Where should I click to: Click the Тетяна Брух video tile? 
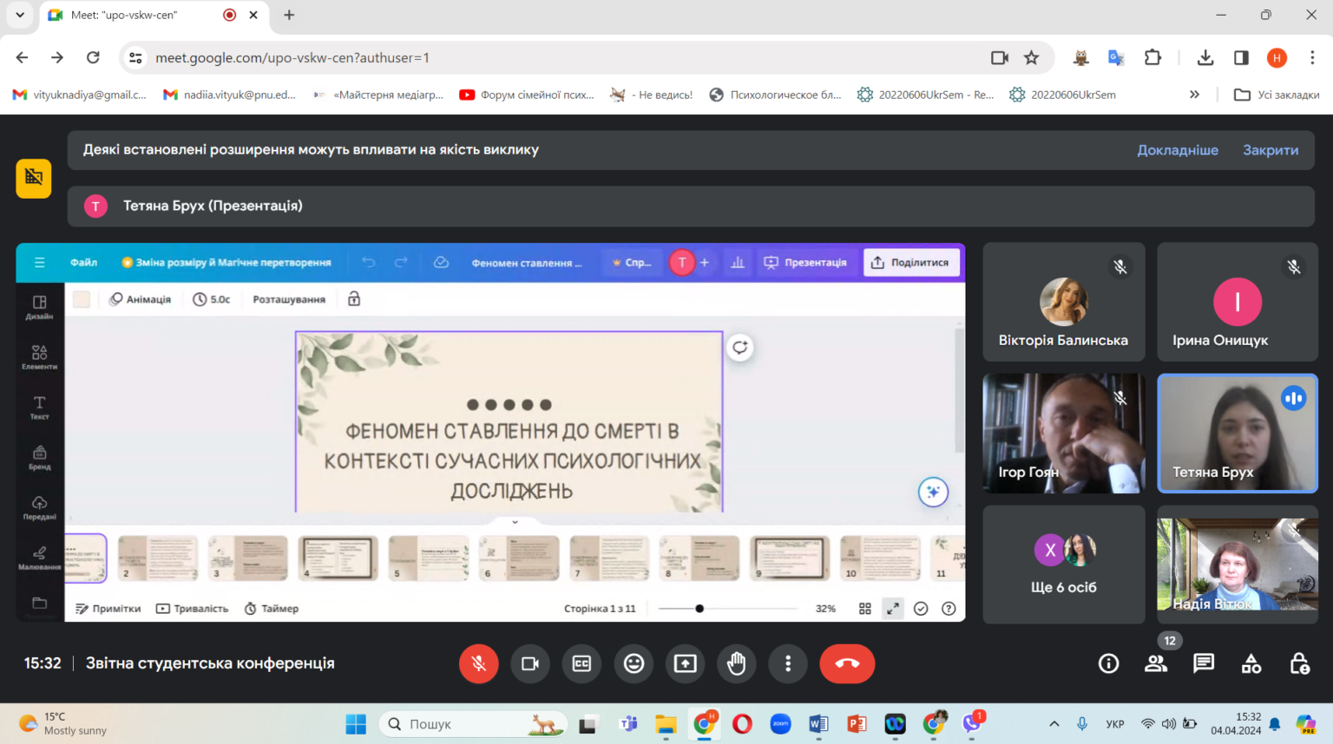(x=1237, y=433)
